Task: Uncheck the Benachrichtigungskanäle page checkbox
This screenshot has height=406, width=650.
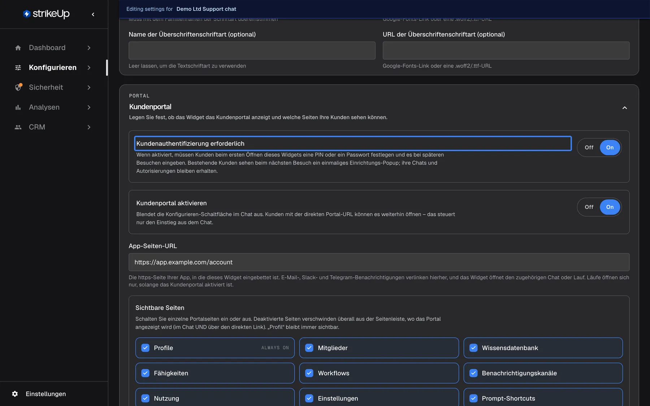Action: click(x=473, y=373)
